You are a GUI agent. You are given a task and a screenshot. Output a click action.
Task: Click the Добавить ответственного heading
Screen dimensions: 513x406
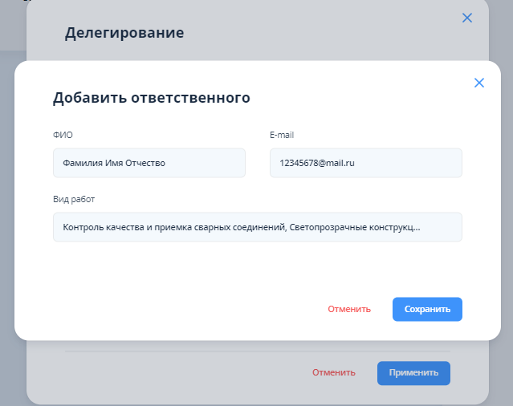(151, 98)
